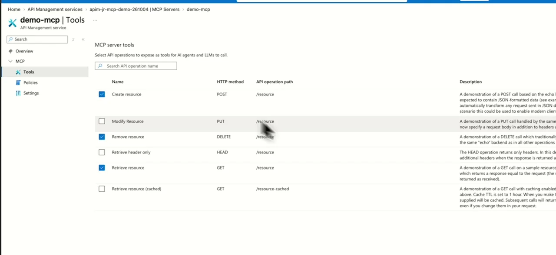
Task: Click the Settings icon in sidebar
Action: (x=18, y=93)
